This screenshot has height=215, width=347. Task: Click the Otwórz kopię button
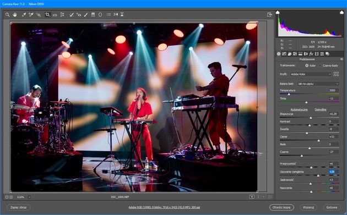(281, 207)
